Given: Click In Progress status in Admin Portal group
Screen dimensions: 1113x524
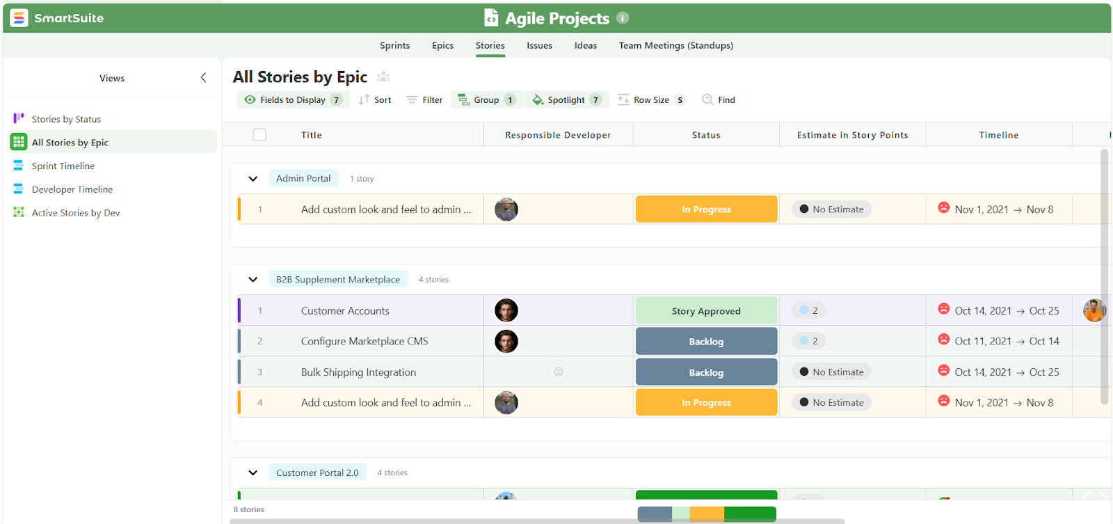Looking at the screenshot, I should pos(706,209).
